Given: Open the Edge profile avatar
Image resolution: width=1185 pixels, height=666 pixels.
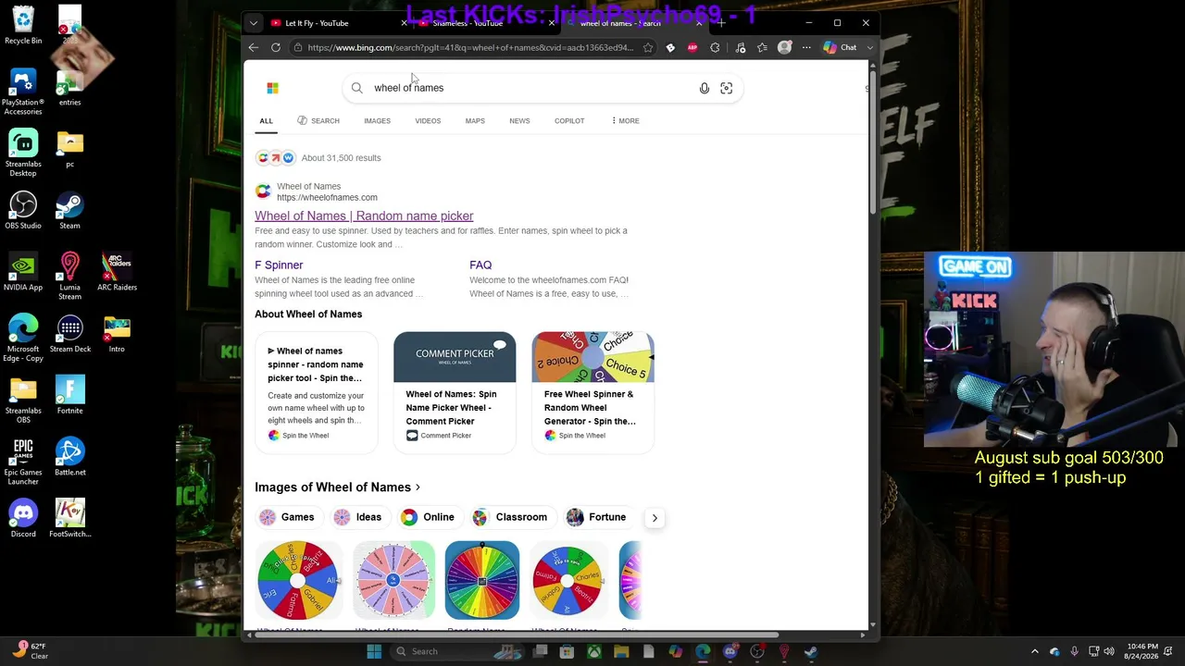Looking at the screenshot, I should click(x=785, y=47).
